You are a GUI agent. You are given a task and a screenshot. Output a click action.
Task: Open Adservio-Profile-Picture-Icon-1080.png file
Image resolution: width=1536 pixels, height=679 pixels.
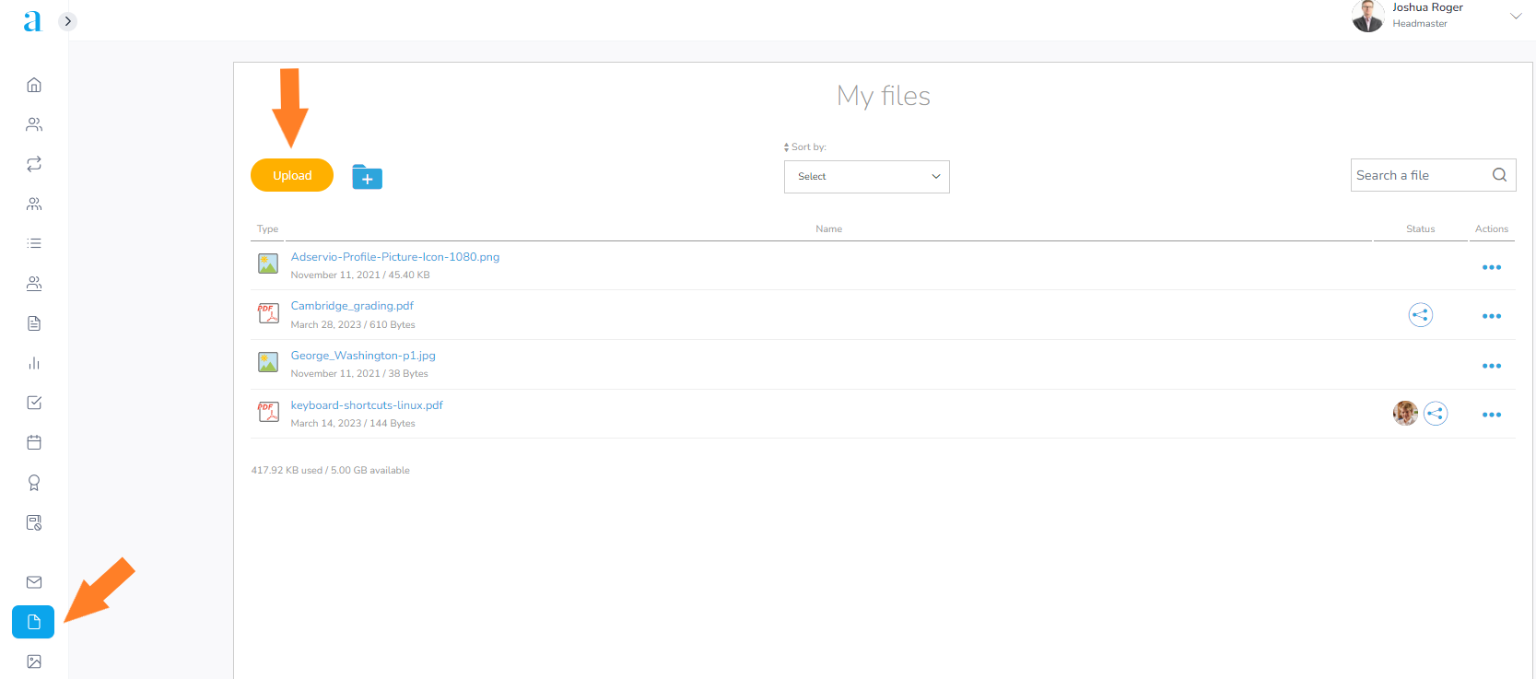395,257
